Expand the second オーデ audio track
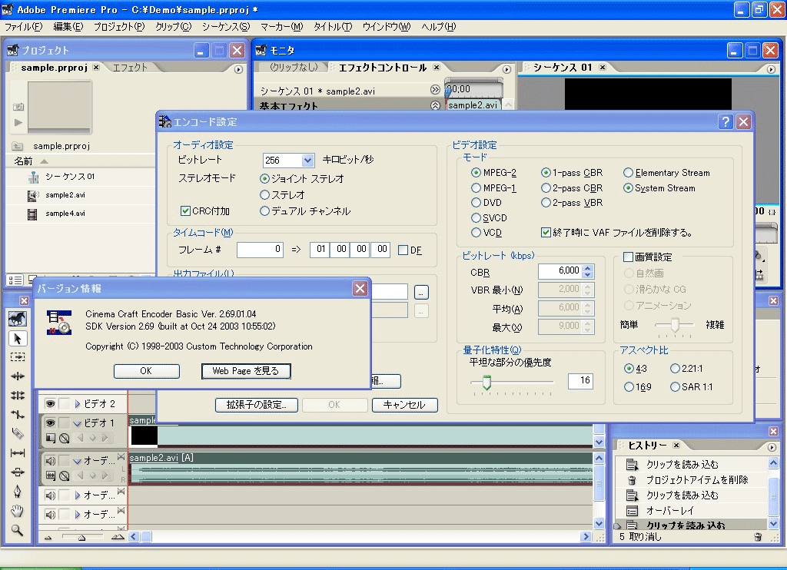Screen dimensions: 787x570 coord(78,495)
